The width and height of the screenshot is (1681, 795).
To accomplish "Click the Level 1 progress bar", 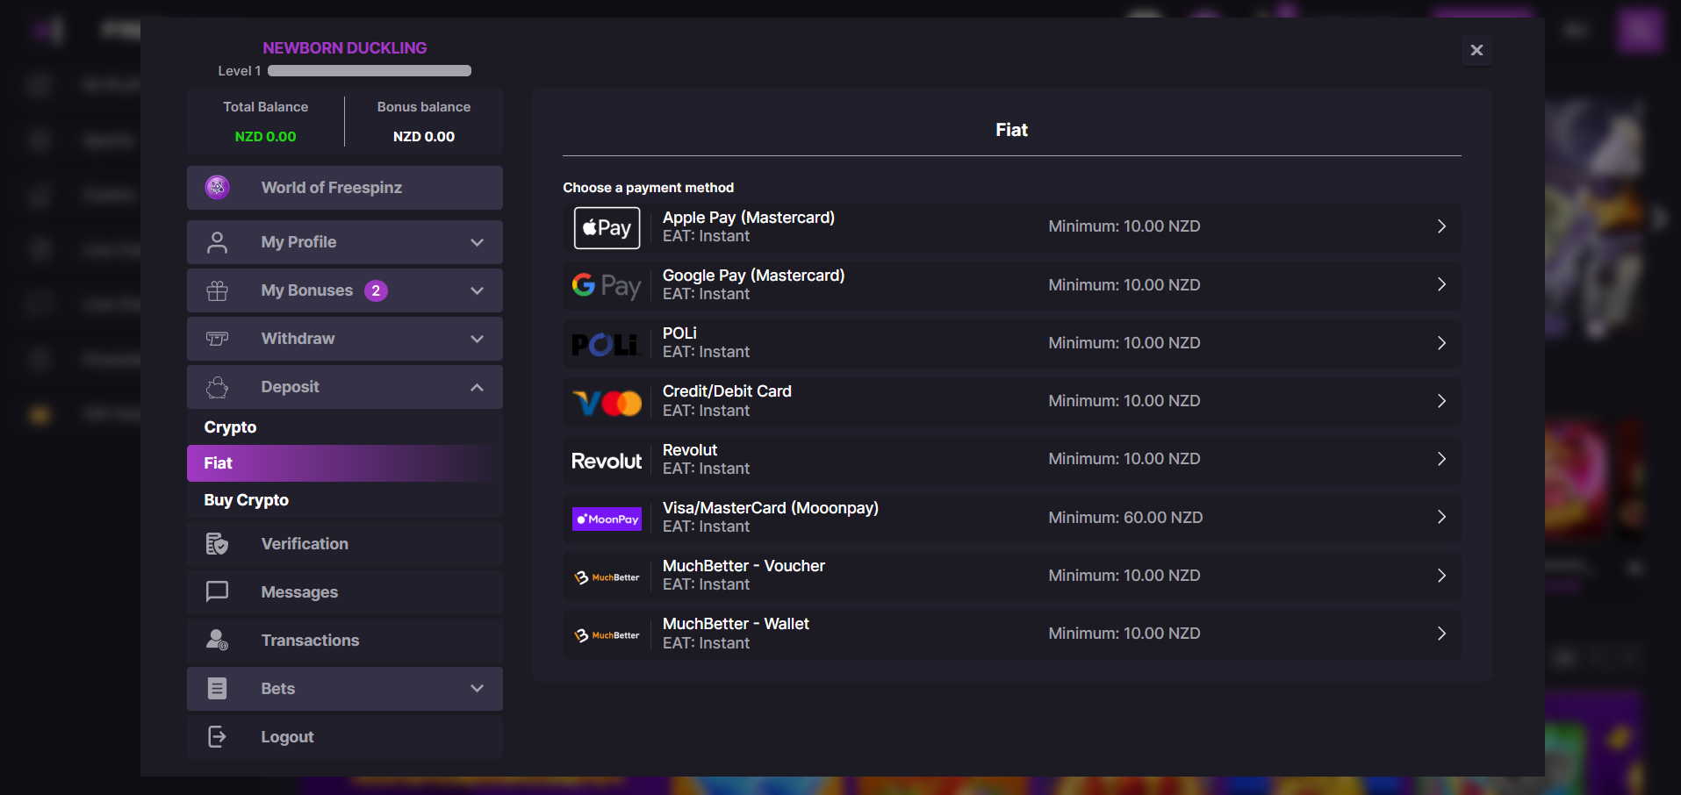I will 370,71.
